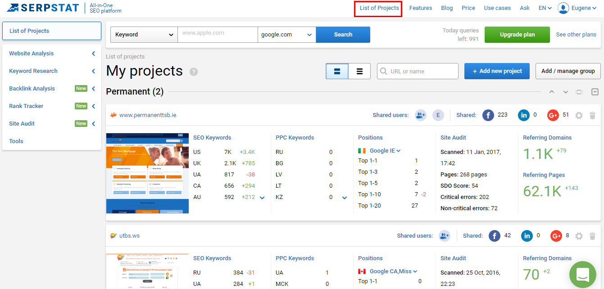Open the google.com search engine dropdown
604x289 pixels.
(x=287, y=35)
